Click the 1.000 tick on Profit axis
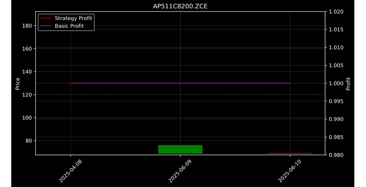 pyautogui.click(x=336, y=83)
